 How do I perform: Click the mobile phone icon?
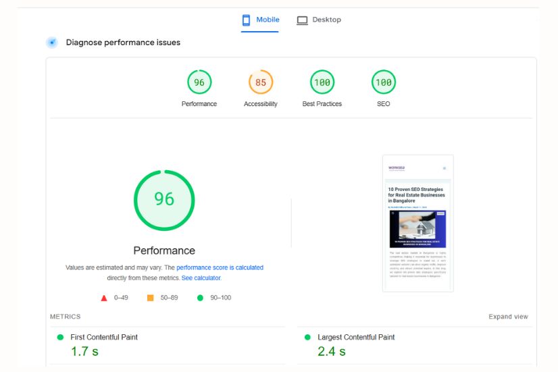[x=246, y=20]
